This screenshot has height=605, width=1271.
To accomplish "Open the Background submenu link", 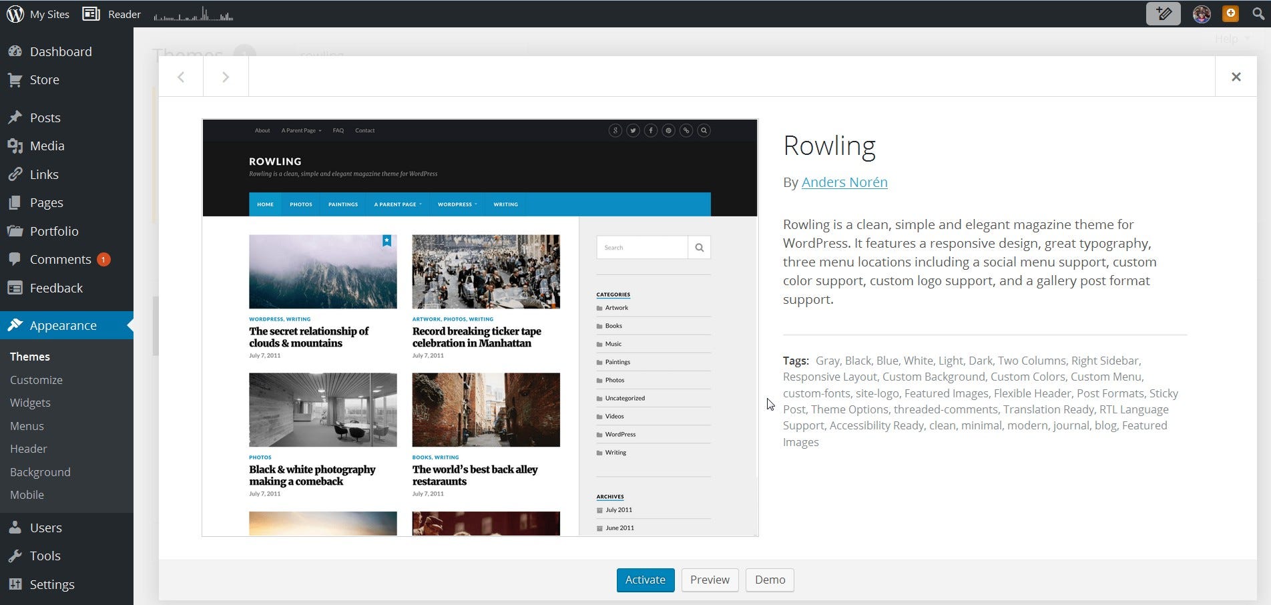I will [x=40, y=472].
